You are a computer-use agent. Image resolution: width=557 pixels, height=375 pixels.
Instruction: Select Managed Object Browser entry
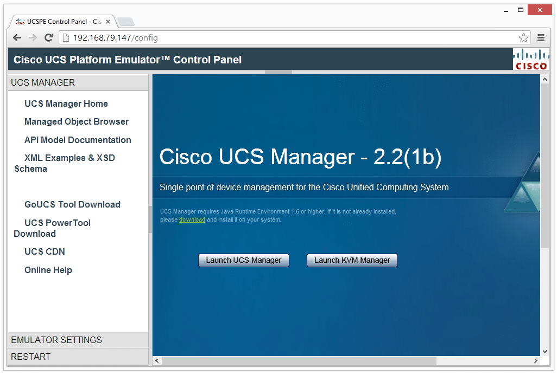[x=77, y=121]
